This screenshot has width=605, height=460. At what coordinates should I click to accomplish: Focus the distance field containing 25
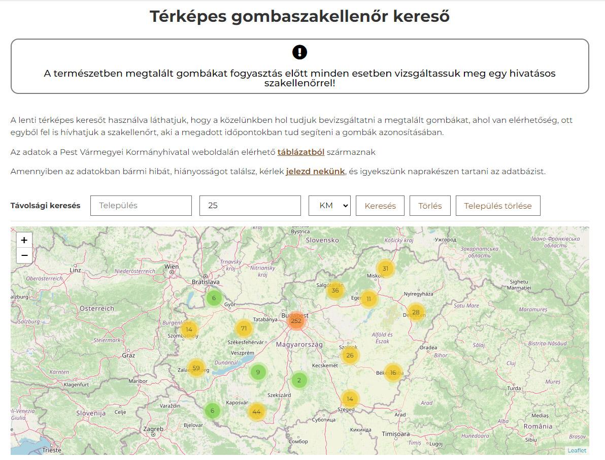click(x=250, y=206)
